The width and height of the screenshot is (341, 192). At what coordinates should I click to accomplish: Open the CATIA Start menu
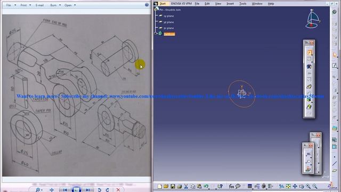pyautogui.click(x=163, y=4)
